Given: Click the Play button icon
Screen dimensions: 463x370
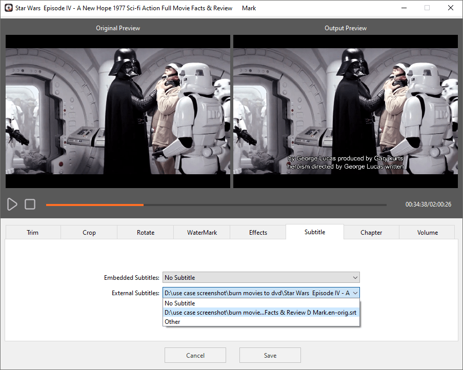Looking at the screenshot, I should 12,204.
